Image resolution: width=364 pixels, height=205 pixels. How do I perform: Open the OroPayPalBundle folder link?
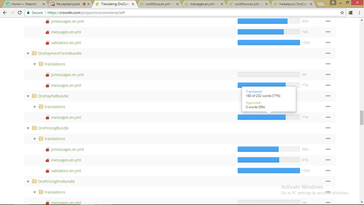click(53, 96)
